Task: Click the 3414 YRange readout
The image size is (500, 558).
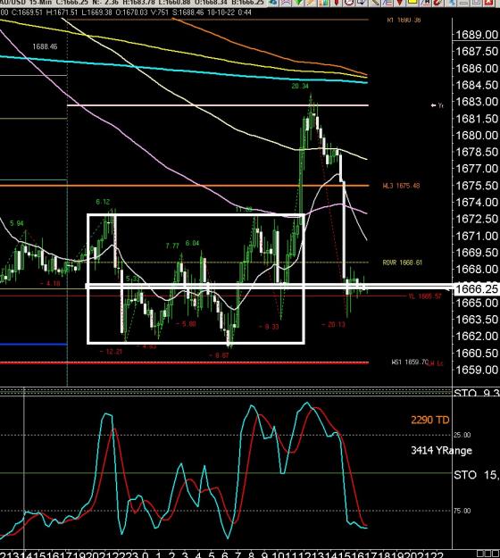Action: 441,451
